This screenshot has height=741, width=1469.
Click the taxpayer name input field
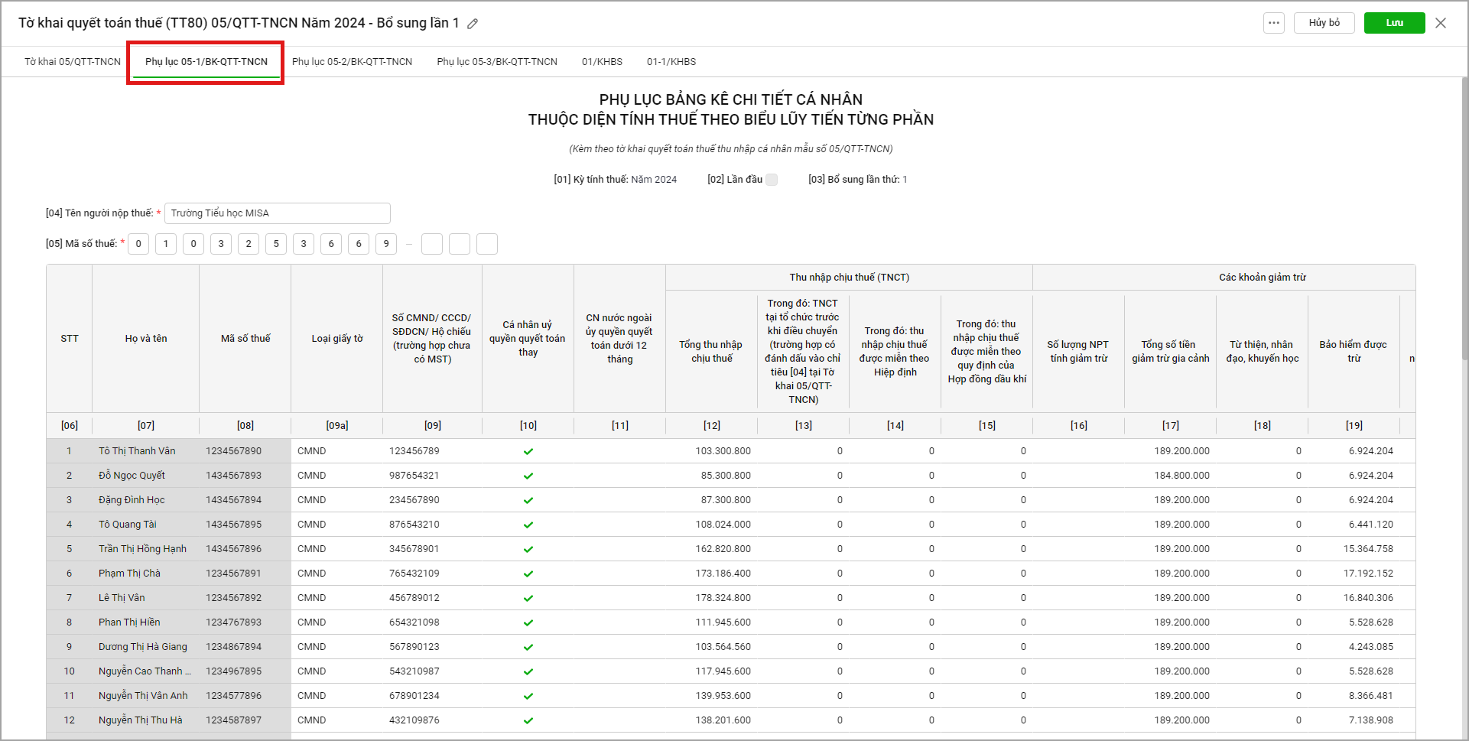coord(277,213)
